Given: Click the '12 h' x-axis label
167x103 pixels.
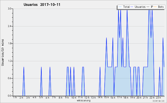Looking at the screenshot, I should pos(87,97).
